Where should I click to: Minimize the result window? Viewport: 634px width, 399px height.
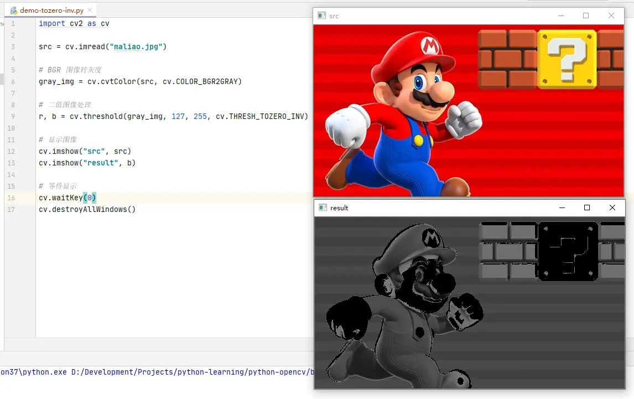point(562,208)
